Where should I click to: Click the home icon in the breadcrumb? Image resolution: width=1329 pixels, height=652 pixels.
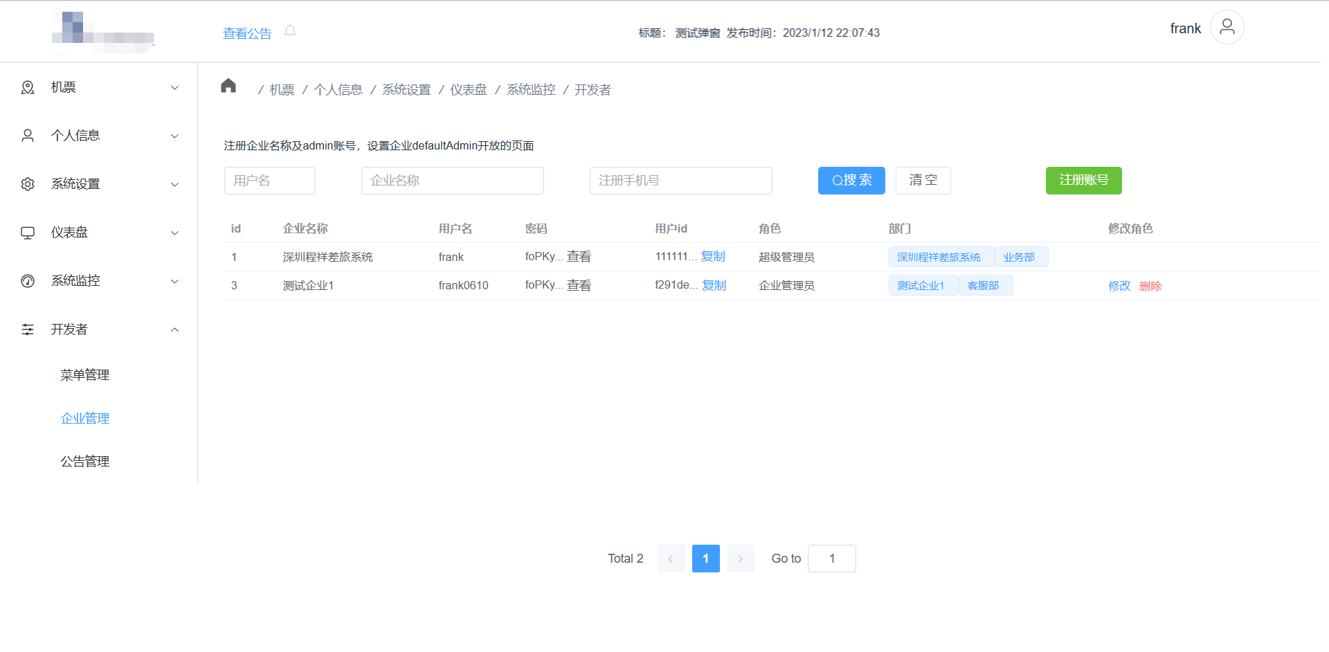tap(228, 86)
